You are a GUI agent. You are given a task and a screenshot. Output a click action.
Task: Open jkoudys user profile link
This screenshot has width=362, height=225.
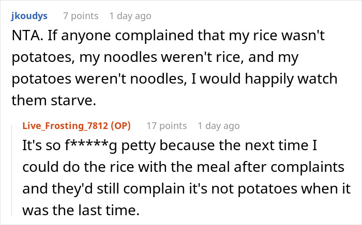(x=28, y=16)
